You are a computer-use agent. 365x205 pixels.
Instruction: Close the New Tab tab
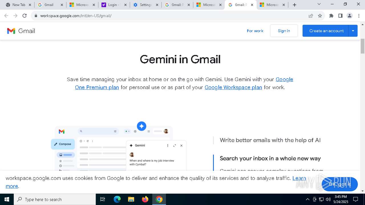point(30,5)
